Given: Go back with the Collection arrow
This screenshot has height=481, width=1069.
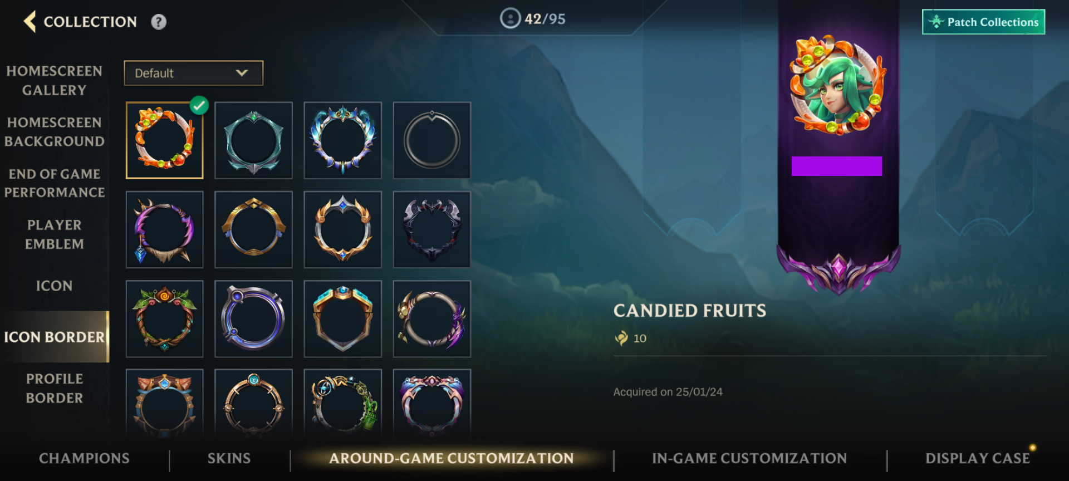Looking at the screenshot, I should click(x=30, y=22).
